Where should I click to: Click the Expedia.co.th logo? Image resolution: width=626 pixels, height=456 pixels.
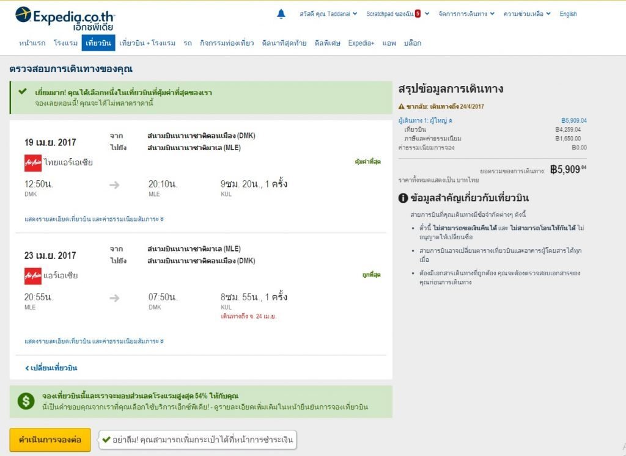[x=65, y=18]
